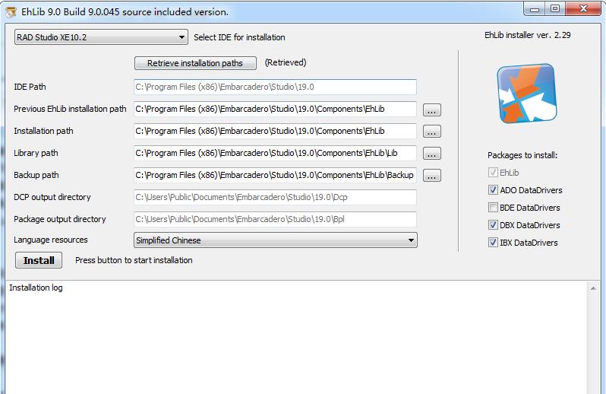
Task: Click the Installation path text field
Action: [x=275, y=131]
